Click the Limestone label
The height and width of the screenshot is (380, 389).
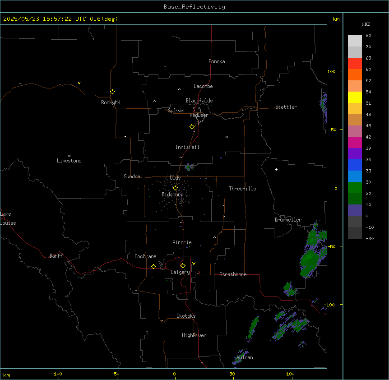[69, 161]
